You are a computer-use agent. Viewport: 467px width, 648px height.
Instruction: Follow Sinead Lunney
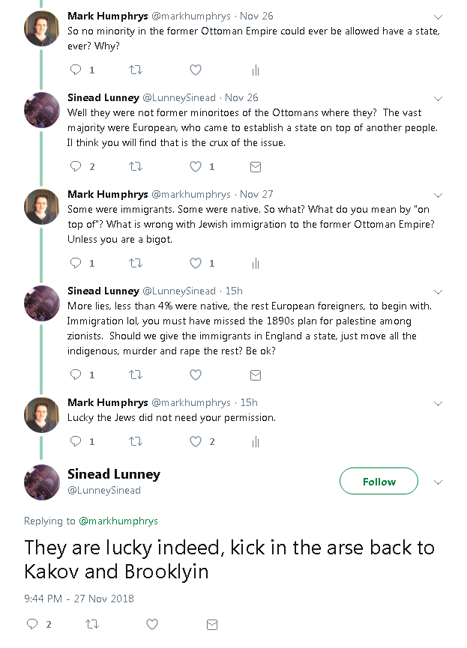[379, 482]
